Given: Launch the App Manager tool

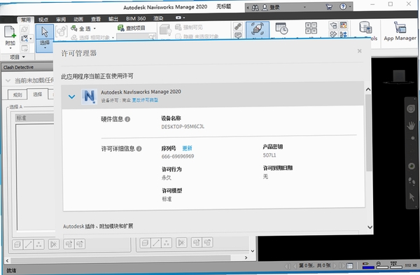Looking at the screenshot, I should point(400,31).
